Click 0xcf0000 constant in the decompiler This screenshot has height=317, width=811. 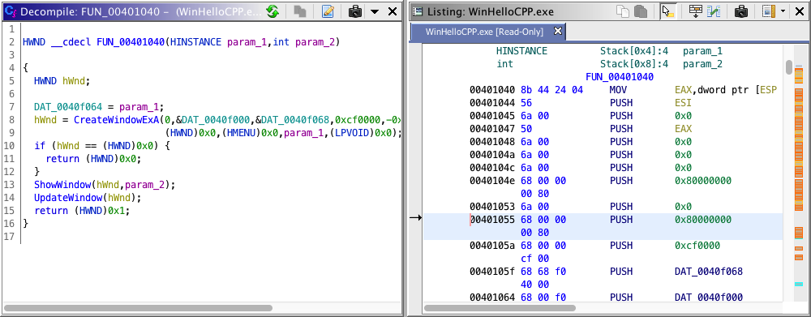(358, 120)
